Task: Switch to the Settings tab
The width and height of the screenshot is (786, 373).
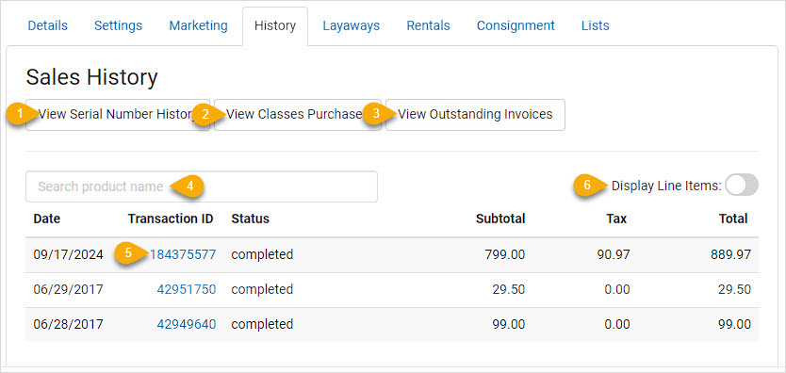Action: point(119,25)
